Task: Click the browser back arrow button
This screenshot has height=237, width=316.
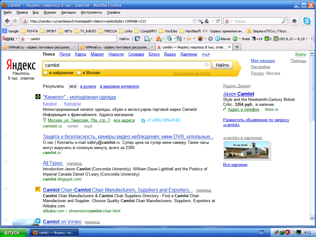Action: 7,21
